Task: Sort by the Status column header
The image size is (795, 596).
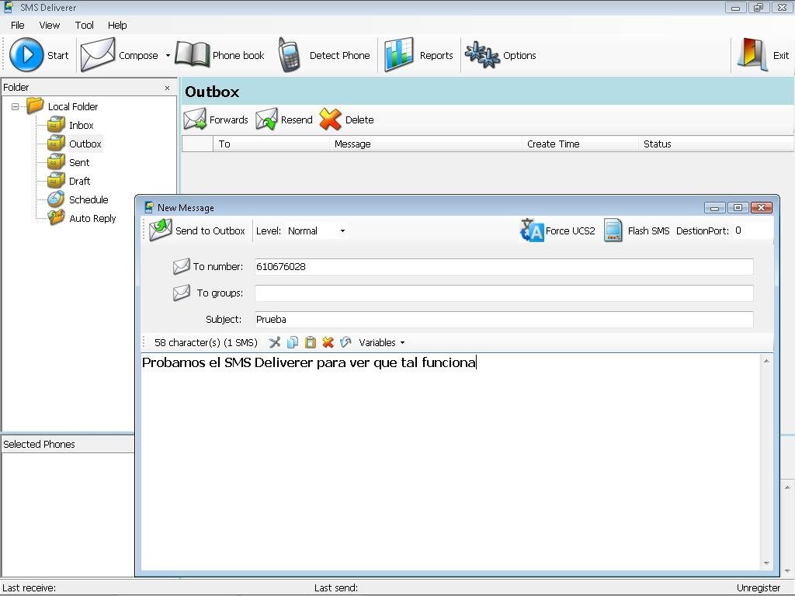Action: click(x=716, y=144)
